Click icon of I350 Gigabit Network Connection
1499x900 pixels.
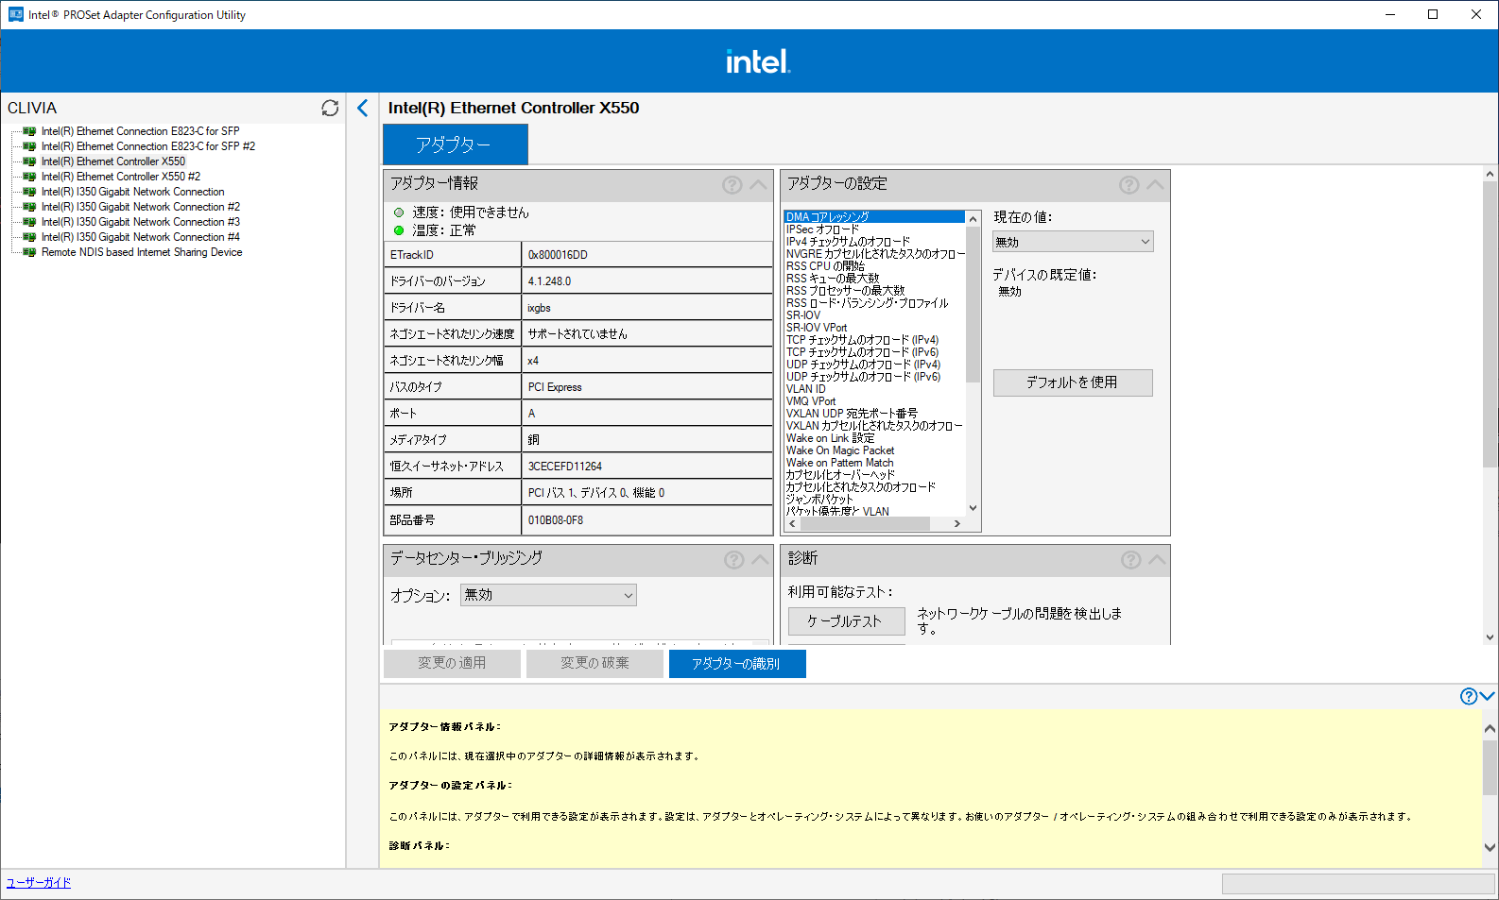coord(29,192)
